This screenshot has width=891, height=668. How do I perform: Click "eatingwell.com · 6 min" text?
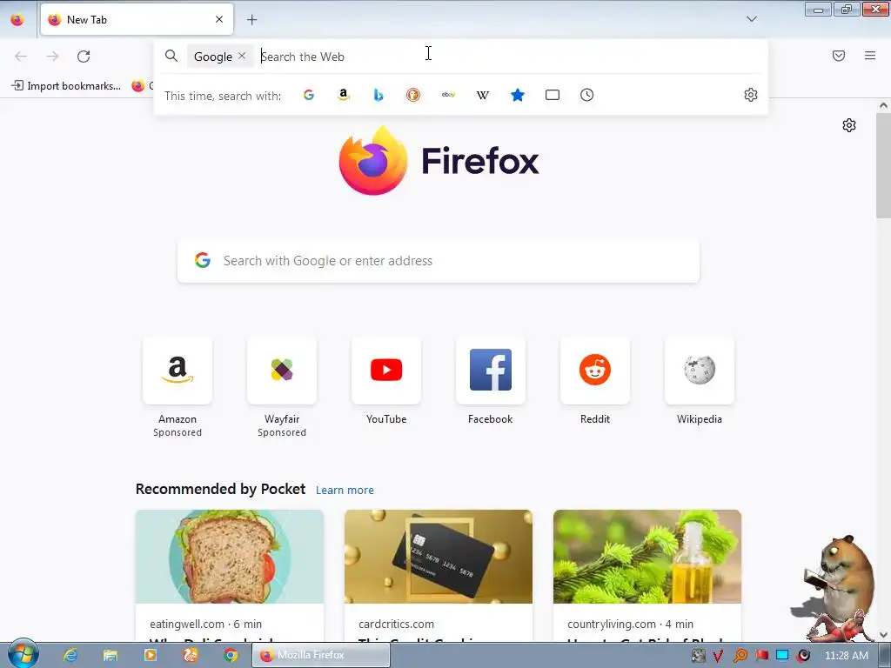[205, 624]
